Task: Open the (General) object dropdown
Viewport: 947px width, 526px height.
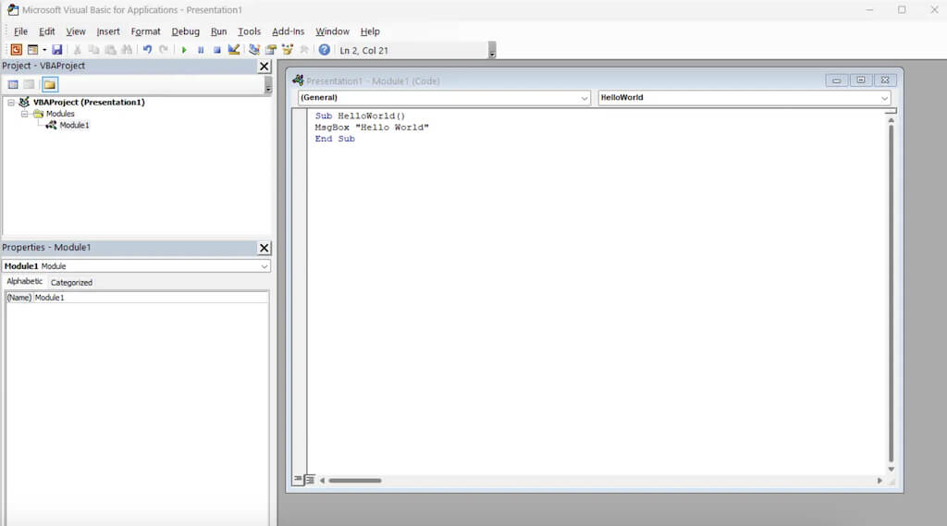Action: pyautogui.click(x=584, y=98)
